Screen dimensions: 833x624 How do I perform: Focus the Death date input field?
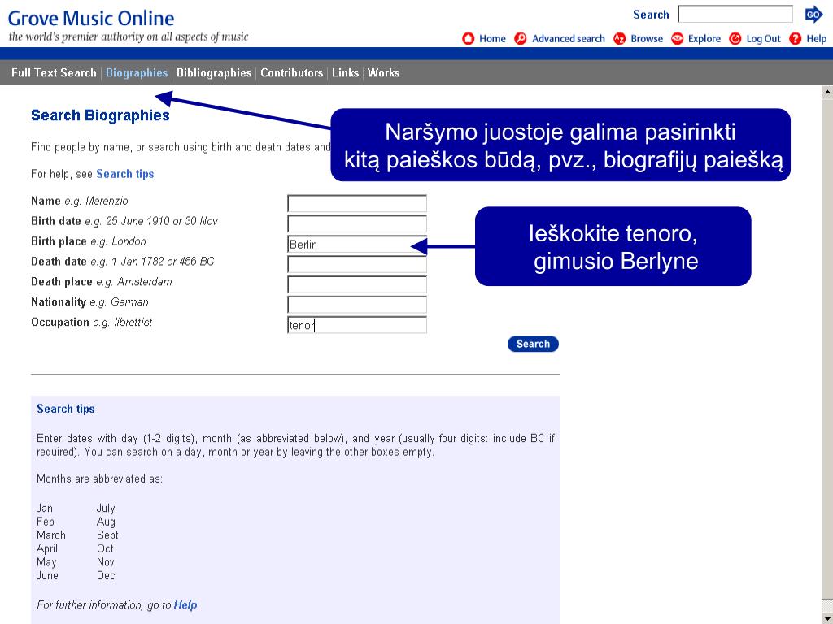coord(357,264)
